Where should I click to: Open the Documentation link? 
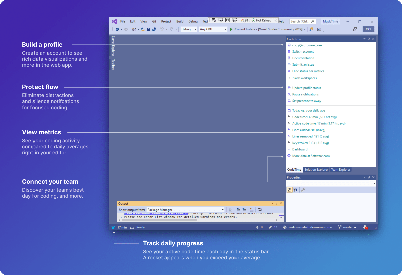pos(303,58)
